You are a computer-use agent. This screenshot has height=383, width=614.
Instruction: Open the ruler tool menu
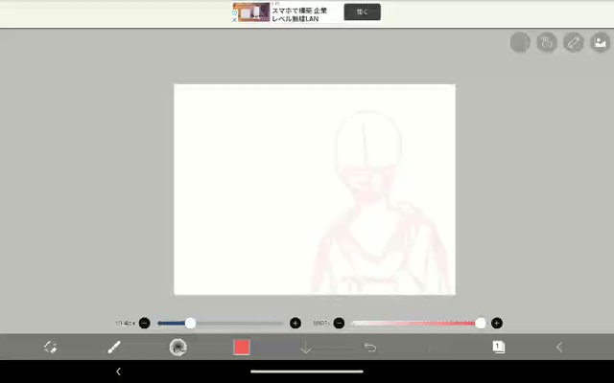(574, 42)
